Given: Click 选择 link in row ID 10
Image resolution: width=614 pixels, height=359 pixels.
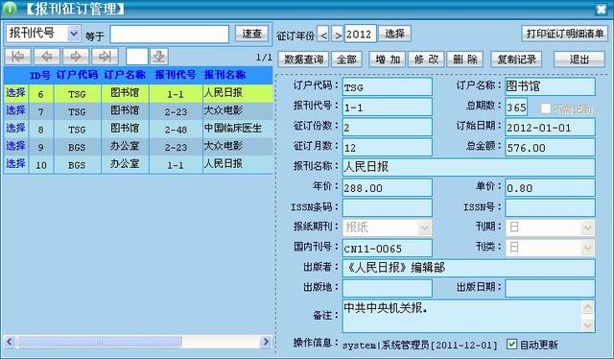Looking at the screenshot, I should 15,164.
